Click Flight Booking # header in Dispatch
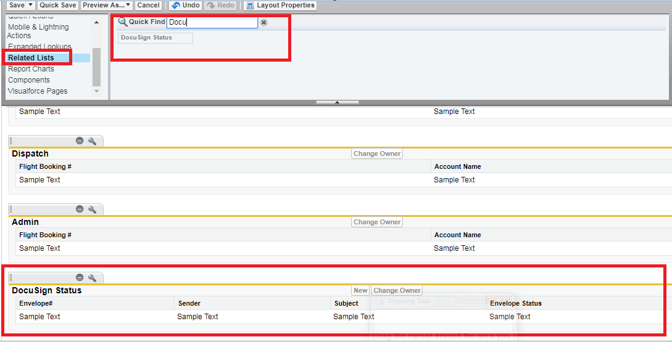Viewport: 672px width, 342px height. (46, 166)
